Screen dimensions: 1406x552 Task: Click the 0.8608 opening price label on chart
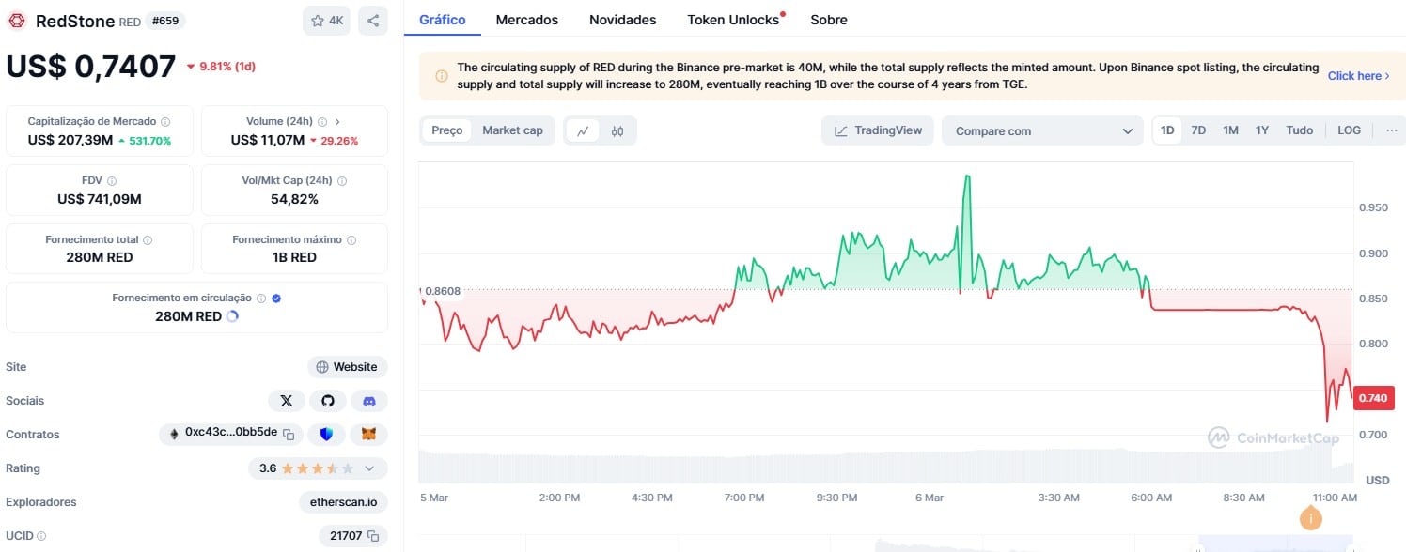[x=443, y=291]
